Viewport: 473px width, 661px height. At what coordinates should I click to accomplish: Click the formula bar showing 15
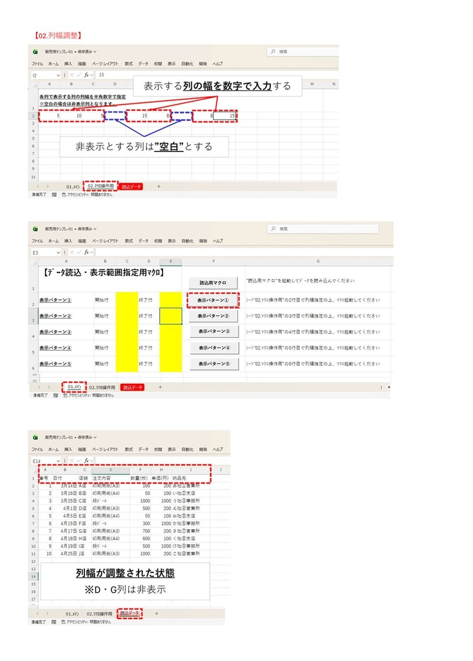[x=217, y=75]
